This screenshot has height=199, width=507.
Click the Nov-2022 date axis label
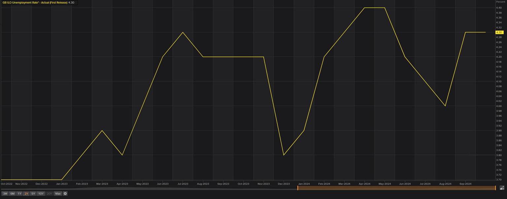[x=21, y=184]
